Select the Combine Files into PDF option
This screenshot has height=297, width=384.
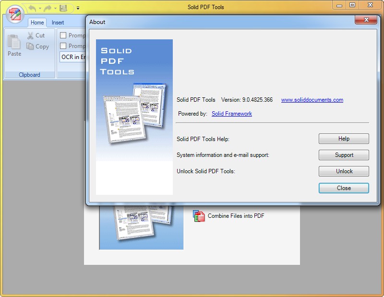pyautogui.click(x=236, y=216)
